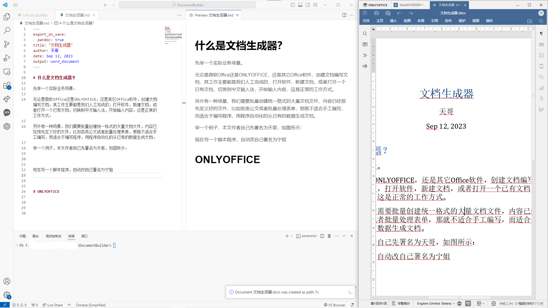Click the editor minimap preview
The image size is (548, 308).
(173, 35)
